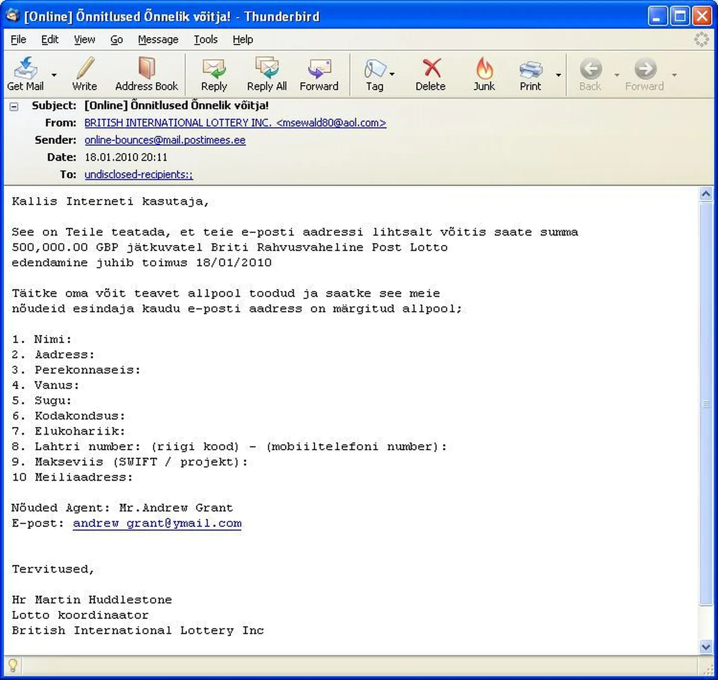Click the andrew_grant@ymail.com email link

(x=157, y=523)
